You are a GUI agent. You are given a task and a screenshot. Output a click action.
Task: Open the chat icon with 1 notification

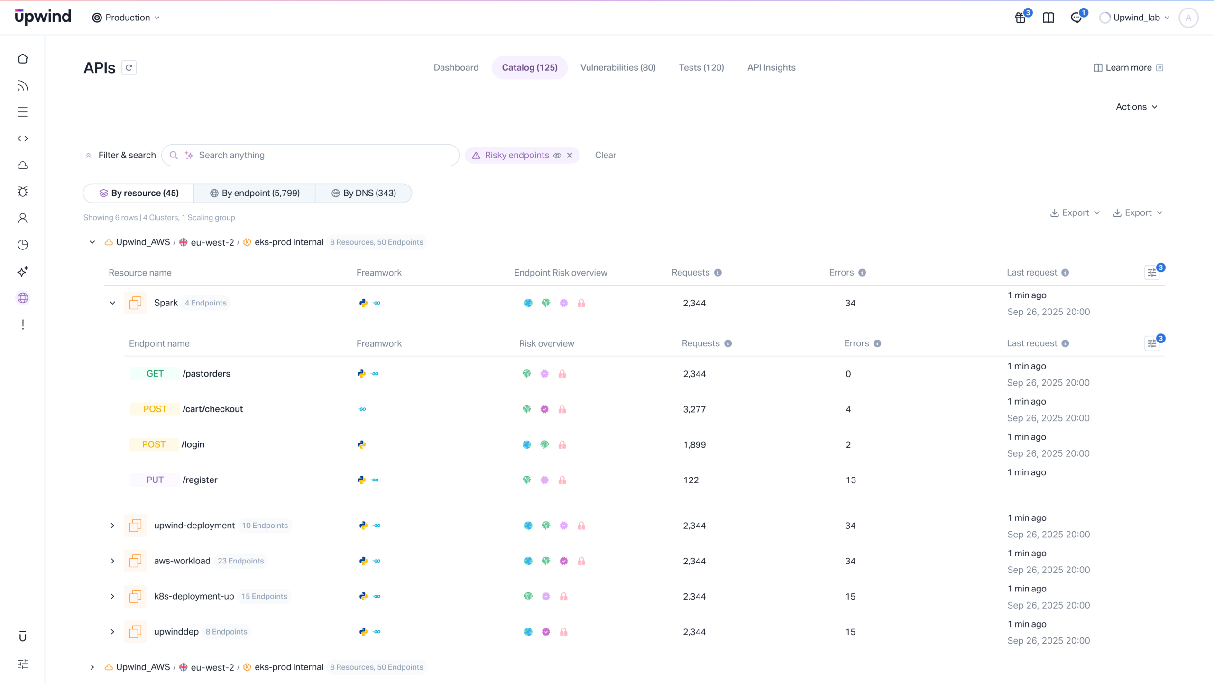[x=1077, y=18]
